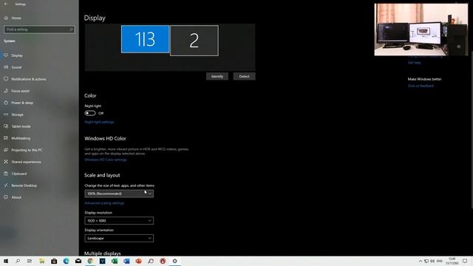
Task: Open the Action Center notifications icon
Action: tap(465, 261)
